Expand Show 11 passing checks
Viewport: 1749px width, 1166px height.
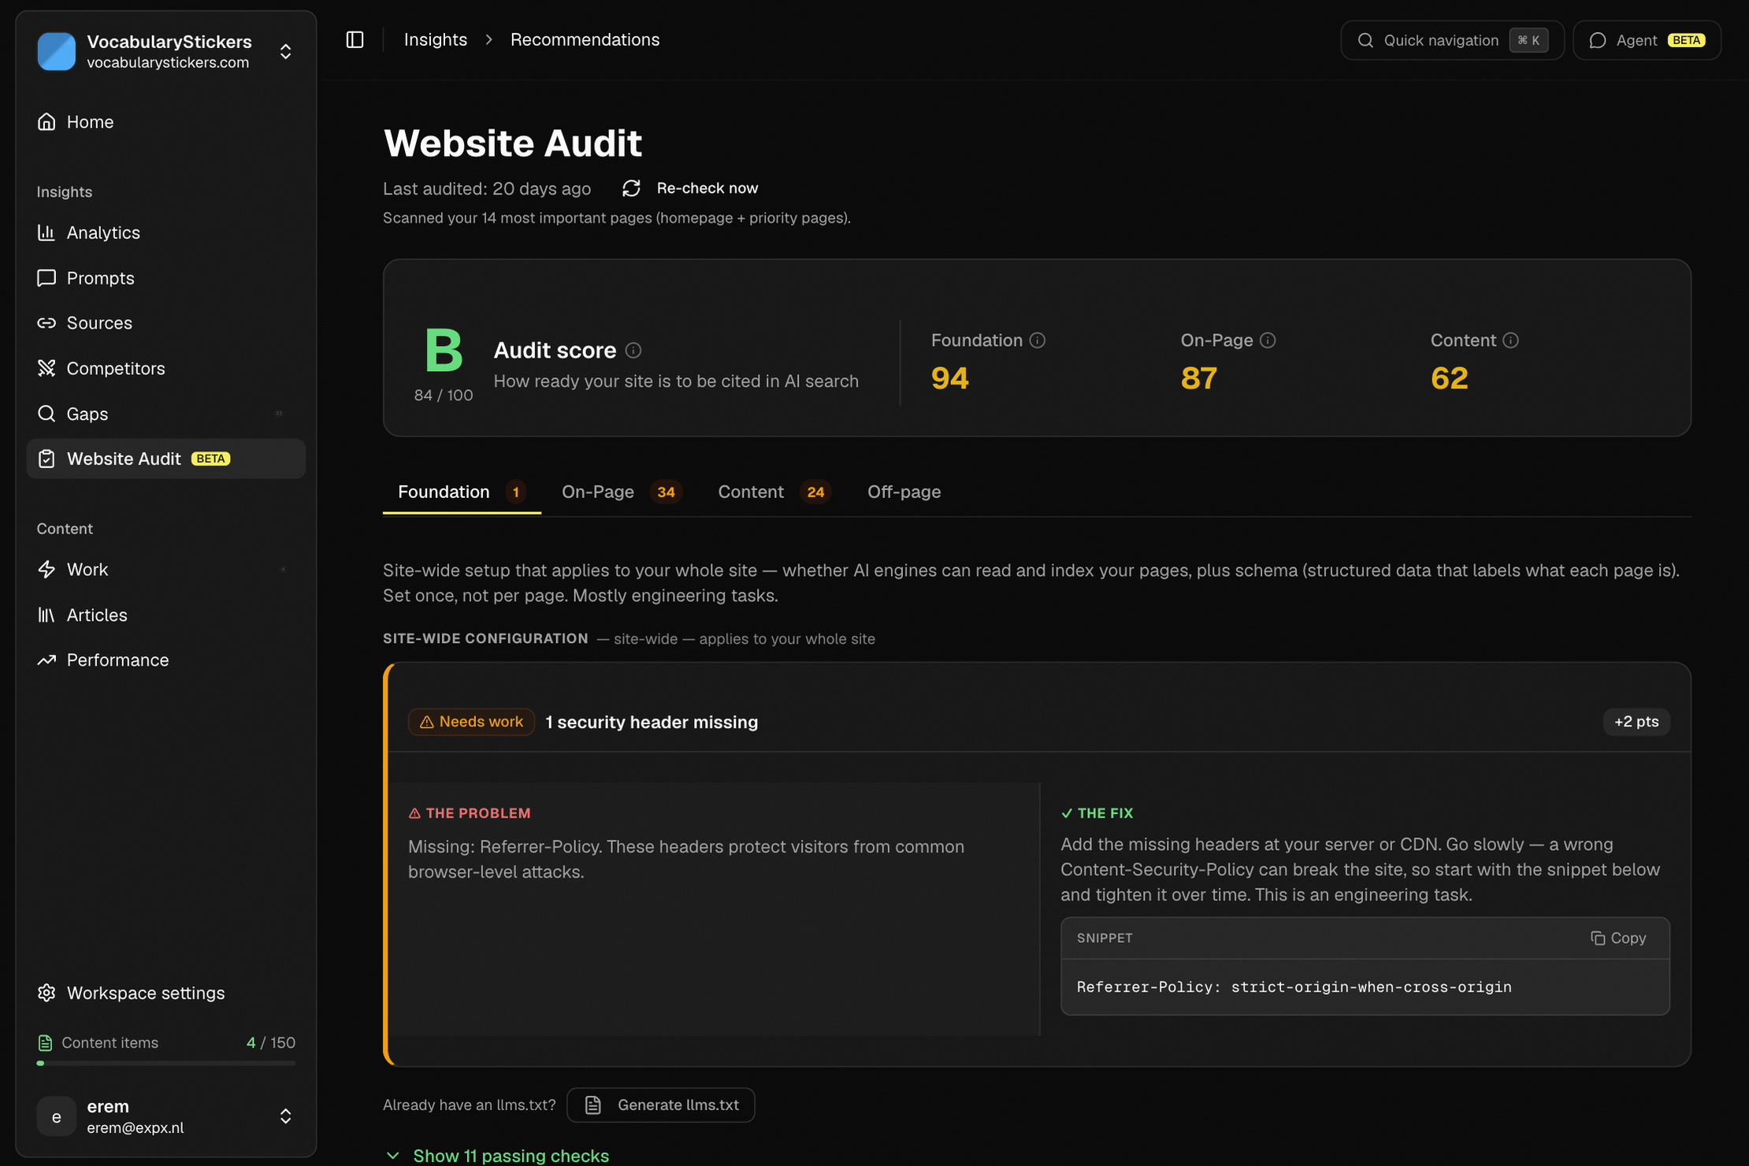click(x=497, y=1155)
